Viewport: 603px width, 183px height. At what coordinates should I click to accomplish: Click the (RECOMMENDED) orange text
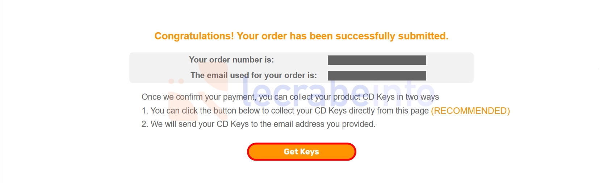point(470,111)
